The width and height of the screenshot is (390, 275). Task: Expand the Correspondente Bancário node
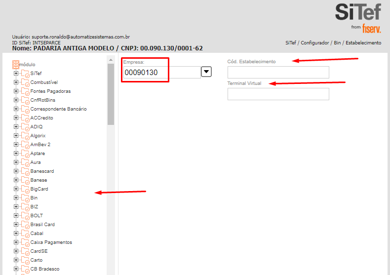click(x=16, y=109)
